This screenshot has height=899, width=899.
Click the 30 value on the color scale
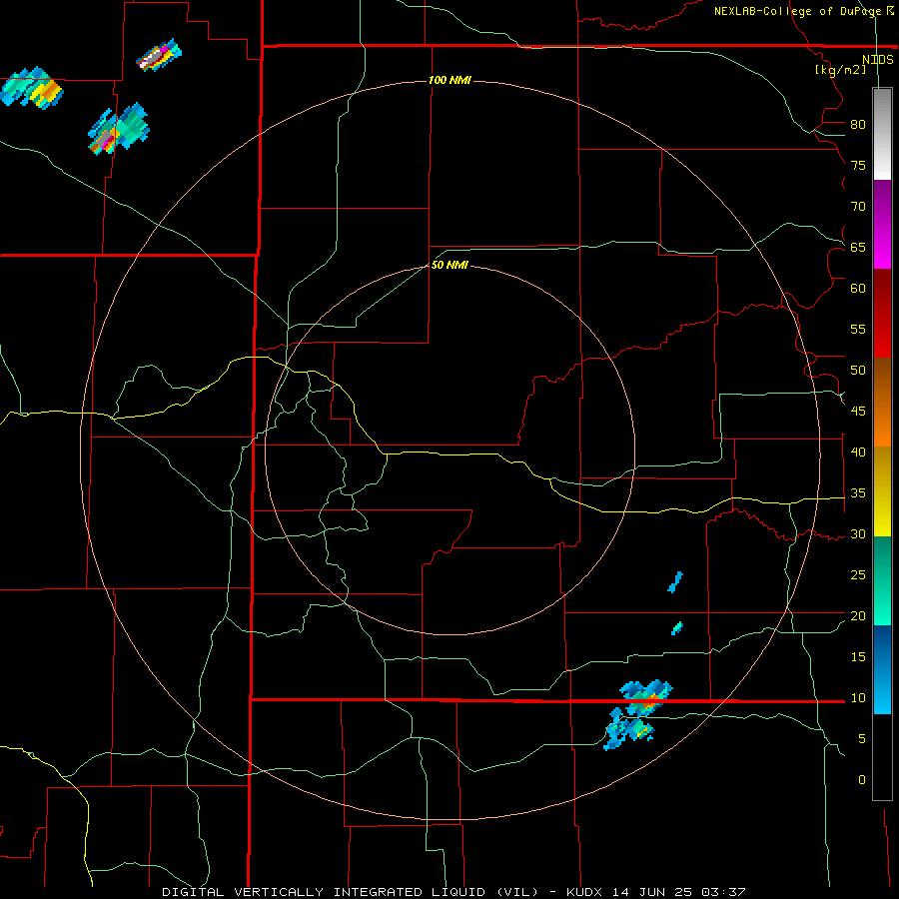pos(858,533)
